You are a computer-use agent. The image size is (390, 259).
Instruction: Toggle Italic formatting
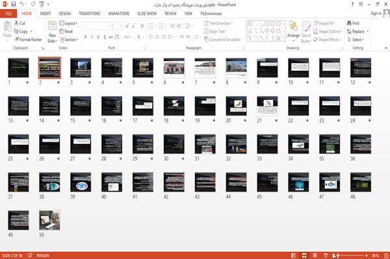click(x=92, y=37)
